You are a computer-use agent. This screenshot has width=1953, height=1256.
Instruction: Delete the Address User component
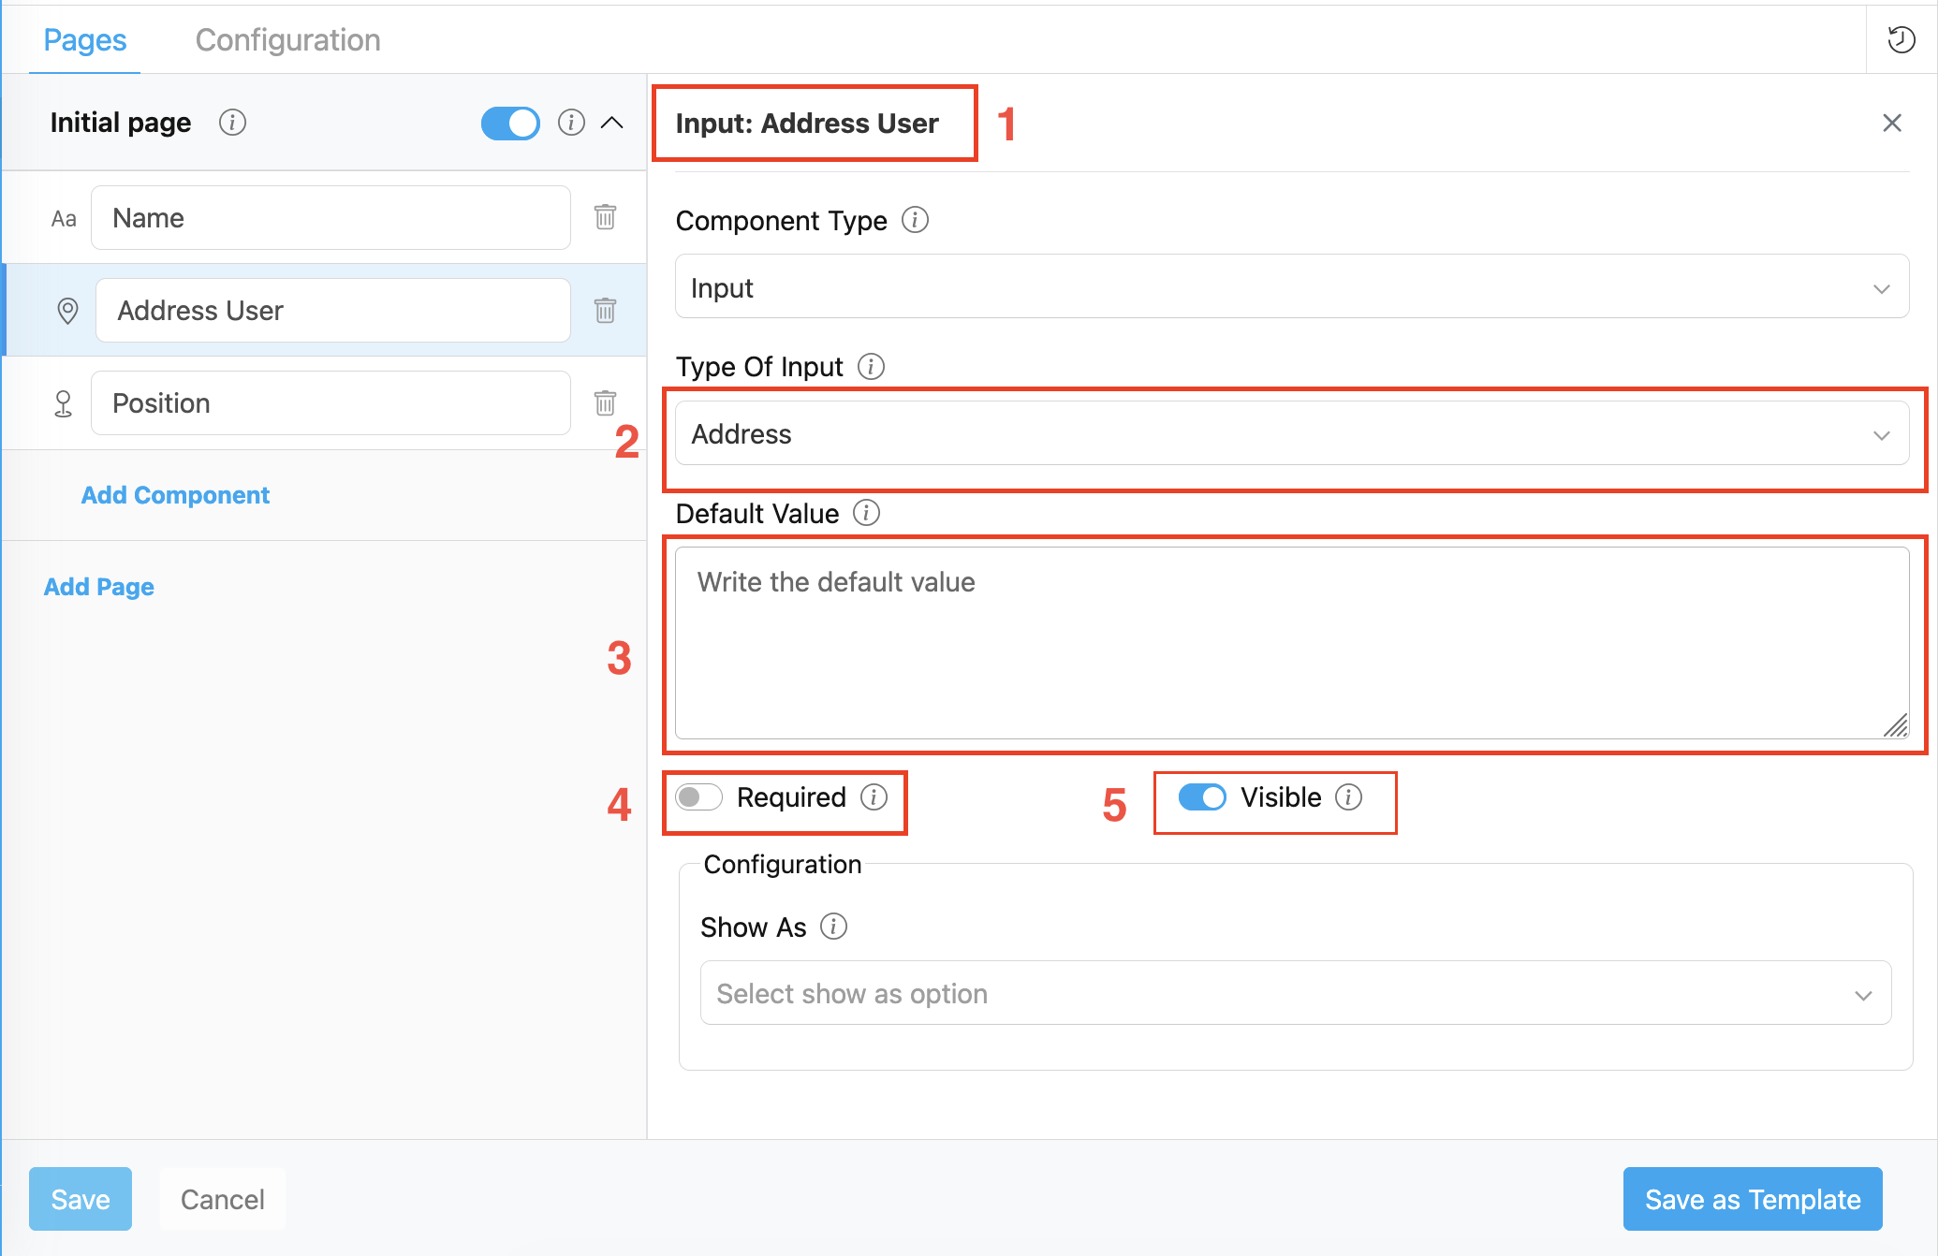click(606, 310)
